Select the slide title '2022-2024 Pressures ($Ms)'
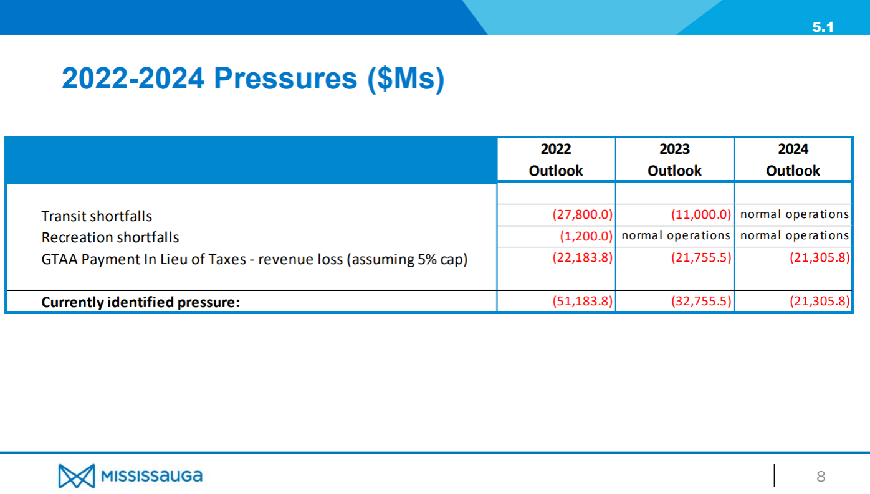Image resolution: width=870 pixels, height=494 pixels. click(x=253, y=79)
